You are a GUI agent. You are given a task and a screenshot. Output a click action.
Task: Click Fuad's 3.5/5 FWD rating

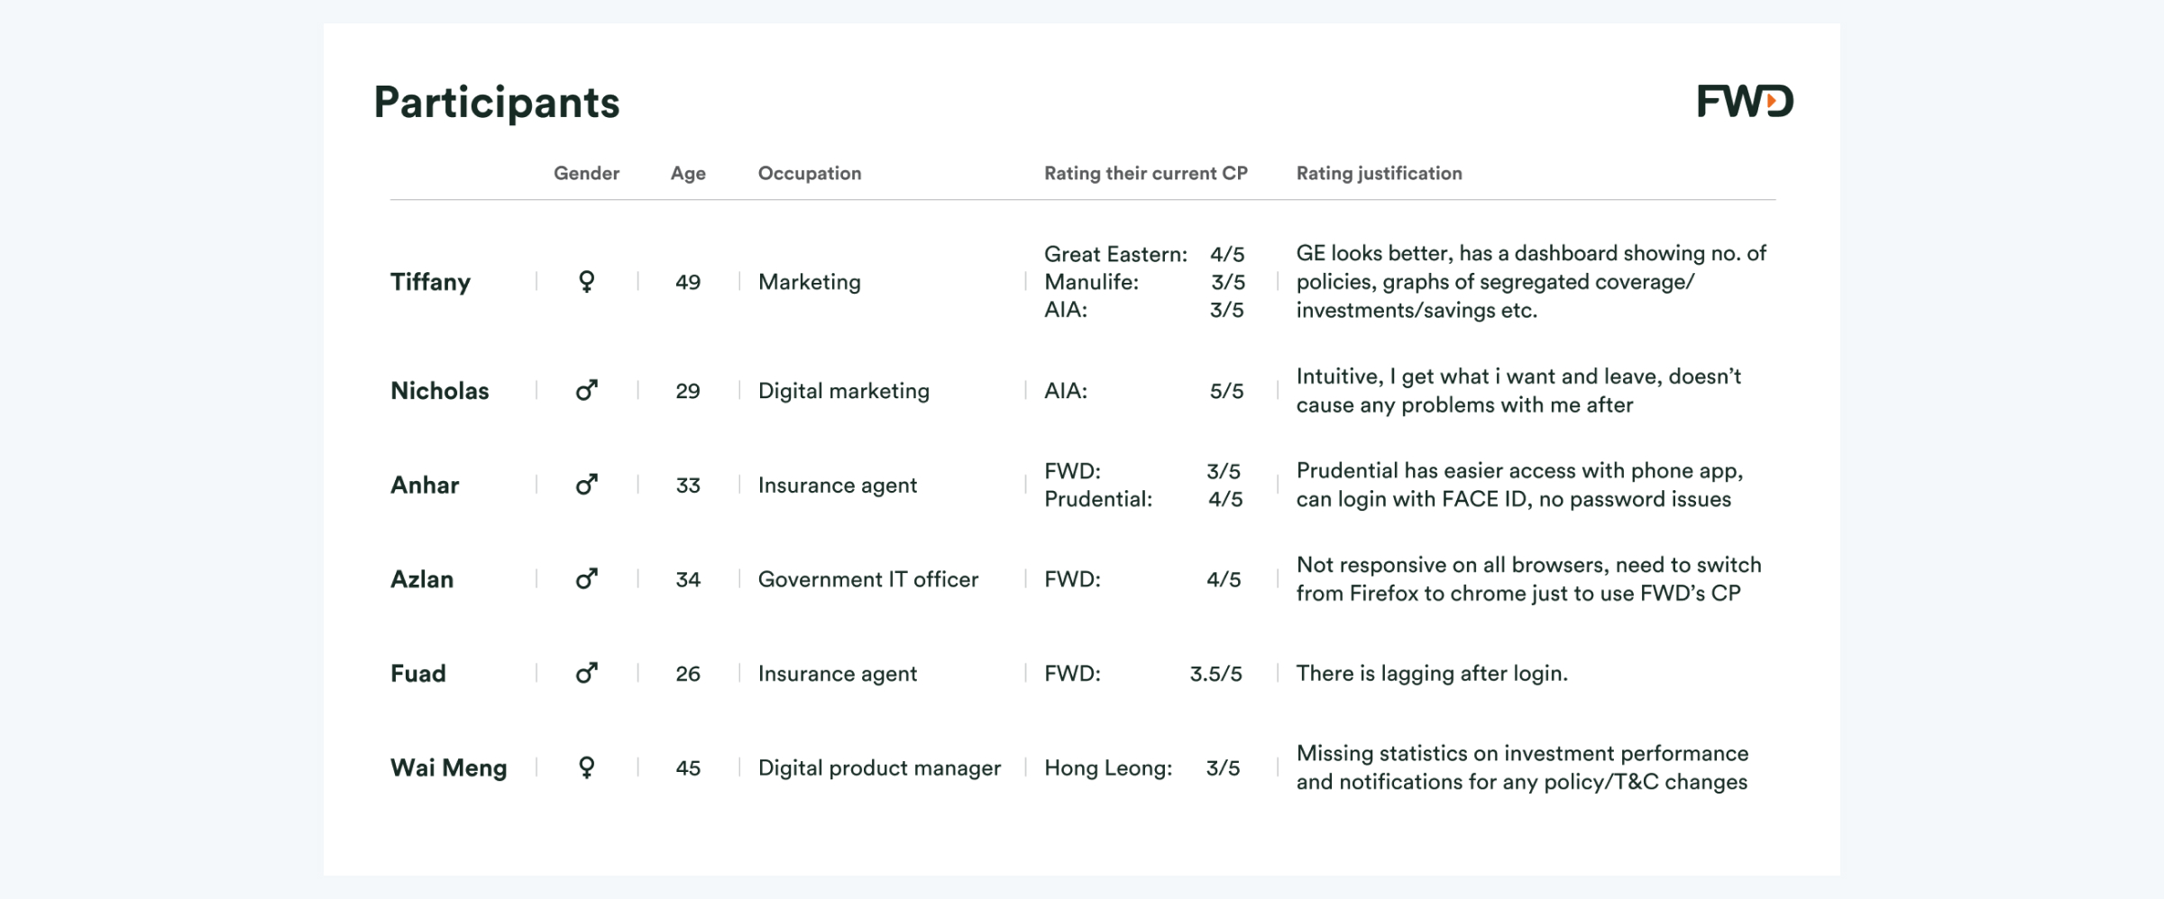click(x=1215, y=674)
